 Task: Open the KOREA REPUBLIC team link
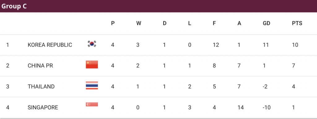50,45
